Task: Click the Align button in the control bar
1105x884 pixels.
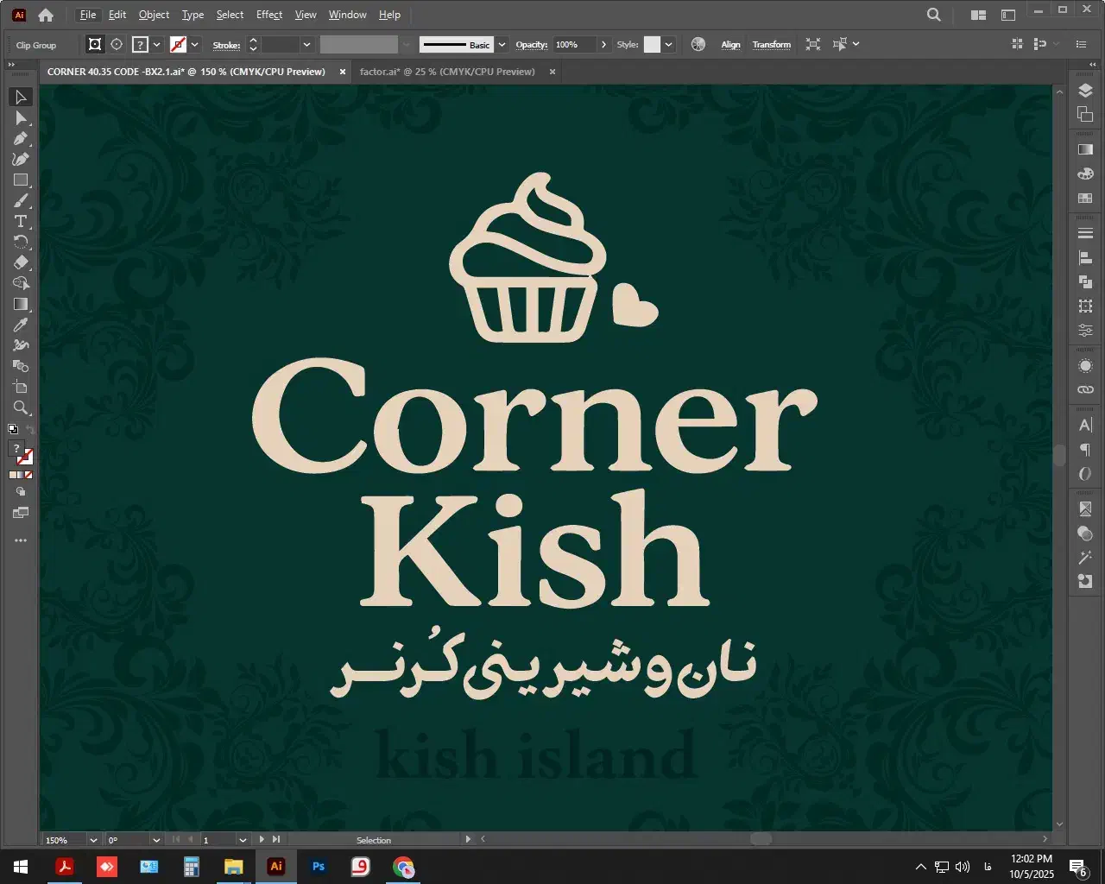Action: pyautogui.click(x=730, y=45)
